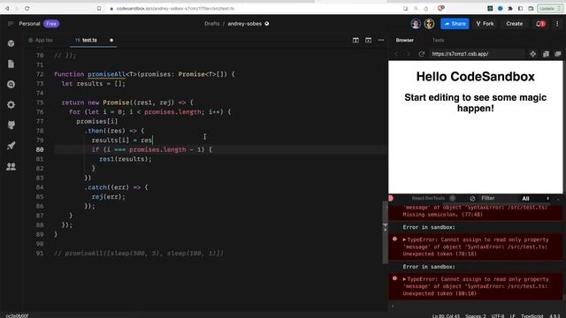Click line number 80 in gutter
Image resolution: width=566 pixels, height=318 pixels.
click(x=40, y=149)
